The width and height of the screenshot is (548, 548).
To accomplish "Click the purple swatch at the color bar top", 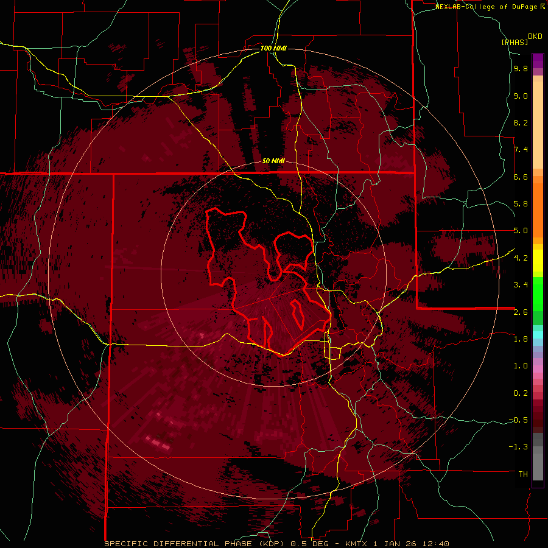I will coord(538,61).
